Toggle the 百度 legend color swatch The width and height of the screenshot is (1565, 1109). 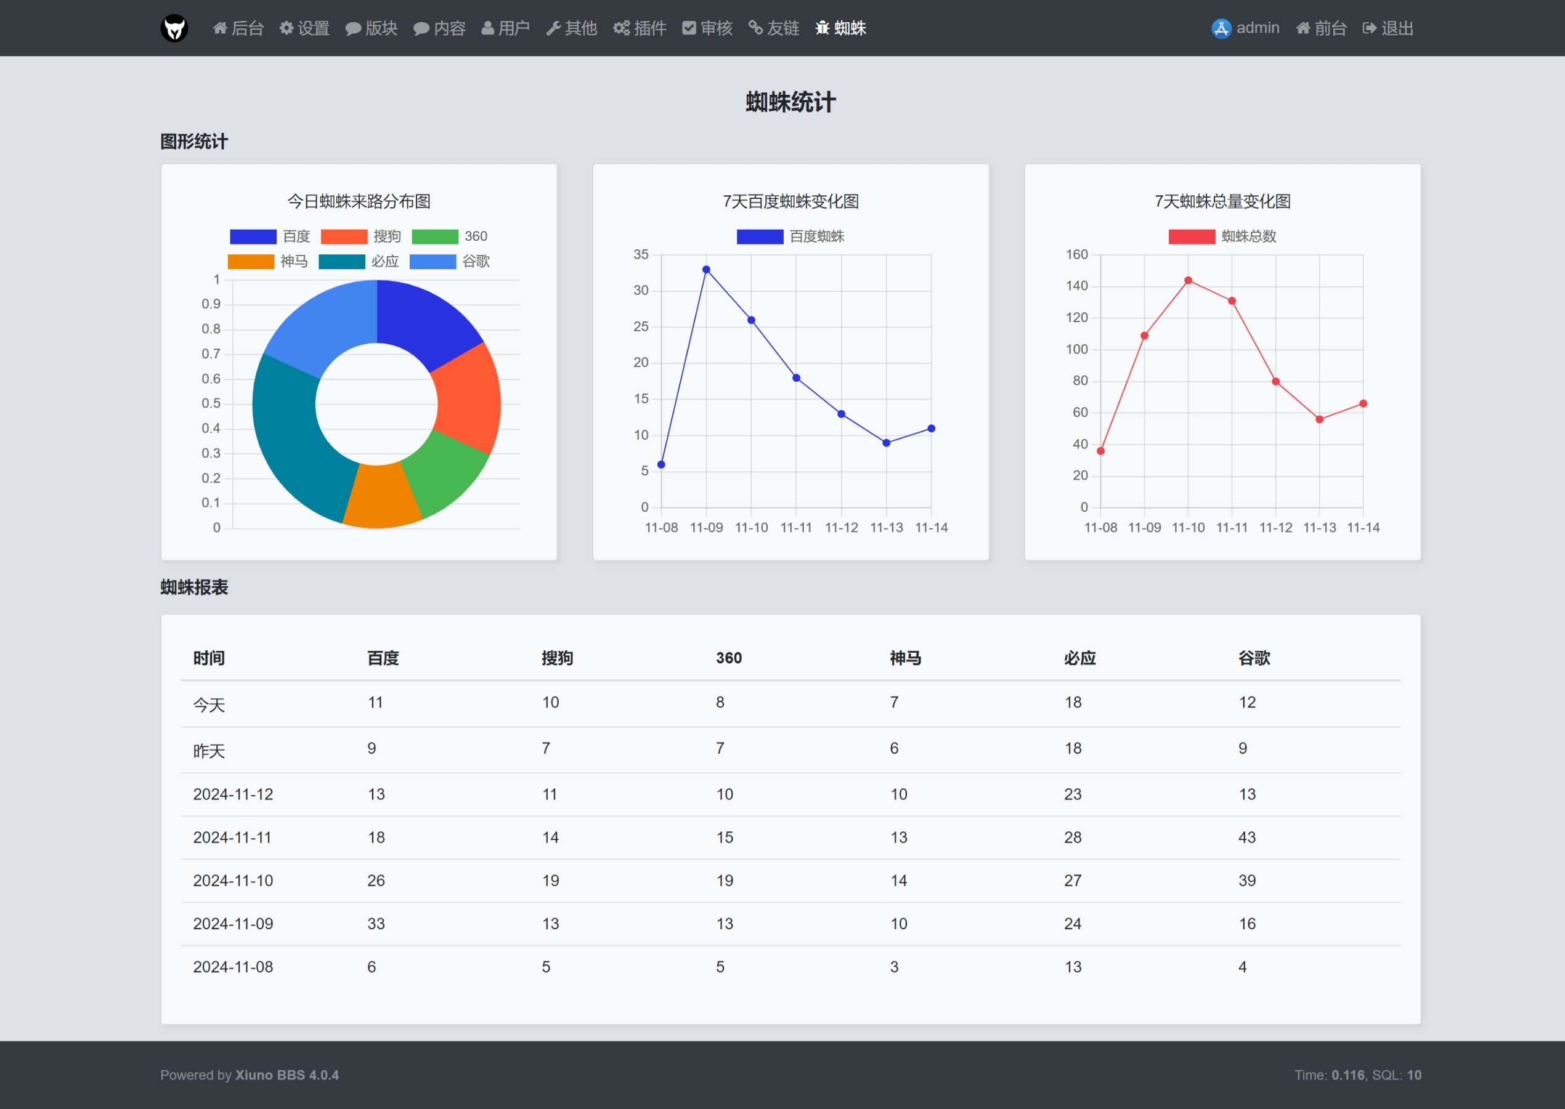(253, 236)
